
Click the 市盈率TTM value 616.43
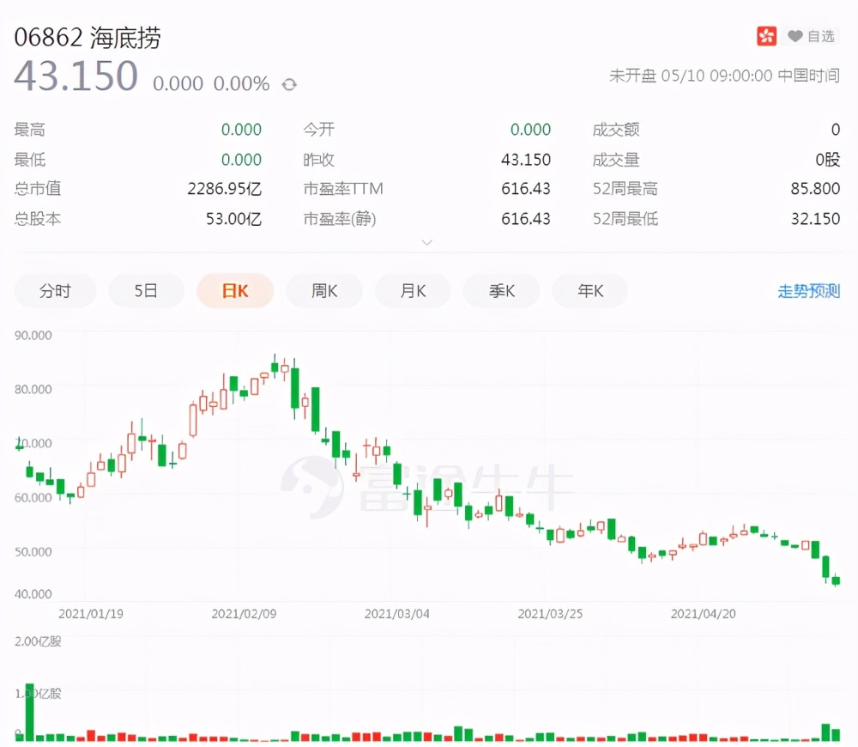pos(526,189)
